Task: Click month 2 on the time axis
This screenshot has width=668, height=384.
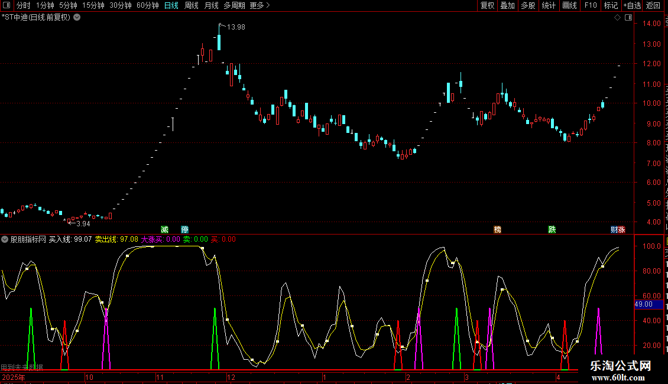Action: point(408,377)
